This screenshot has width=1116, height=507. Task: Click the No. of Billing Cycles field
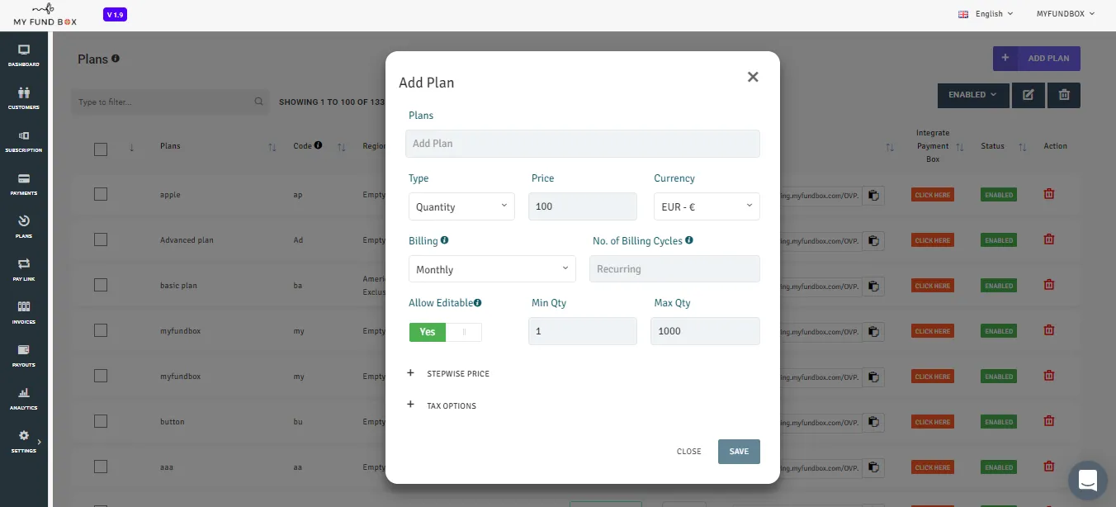(674, 269)
